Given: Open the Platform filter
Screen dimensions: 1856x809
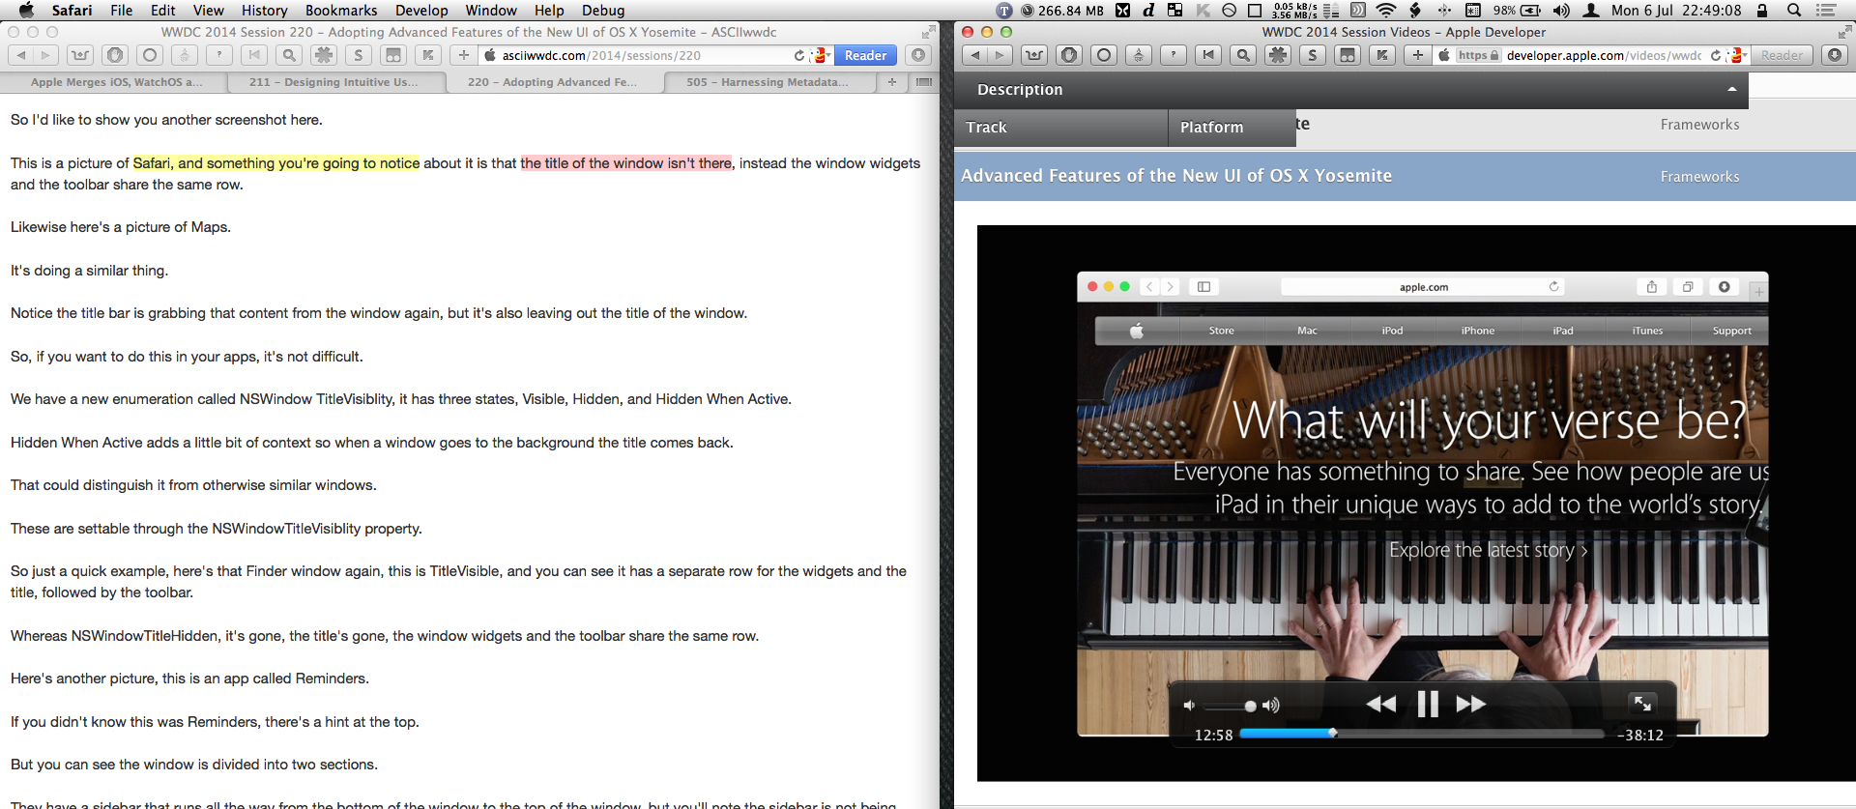Looking at the screenshot, I should pos(1232,128).
